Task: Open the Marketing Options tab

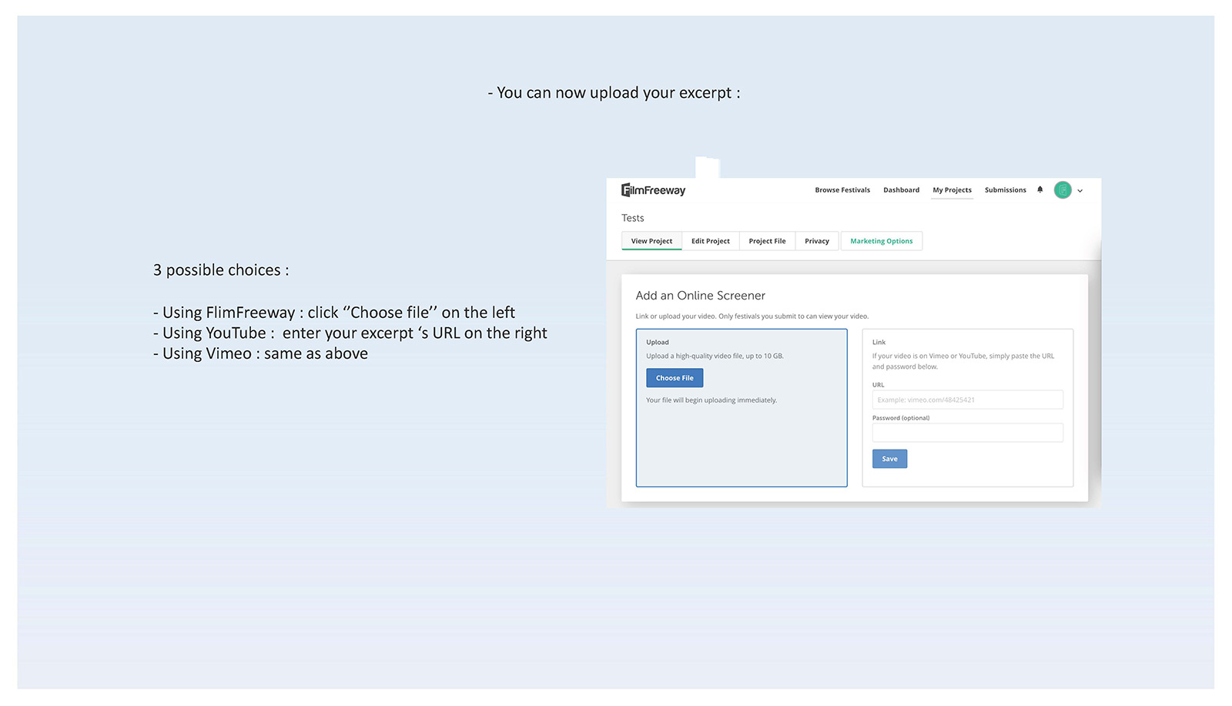Action: (882, 241)
